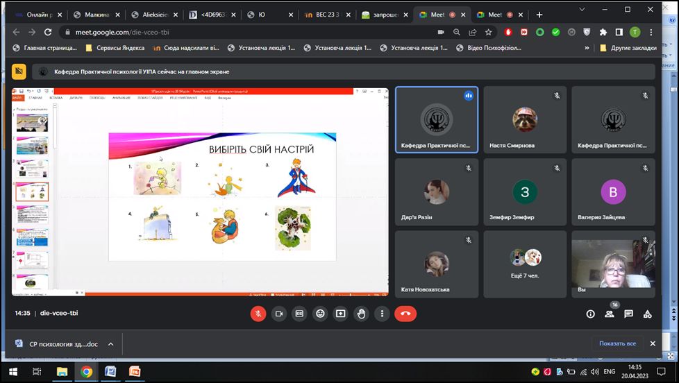Viewport: 679px width, 383px height.
Task: Open the Сервисы Яндекса bookmark folder
Action: (115, 48)
